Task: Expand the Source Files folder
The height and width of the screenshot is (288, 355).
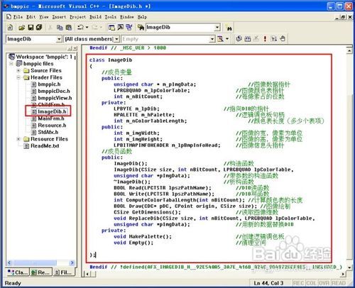Action: click(18, 70)
